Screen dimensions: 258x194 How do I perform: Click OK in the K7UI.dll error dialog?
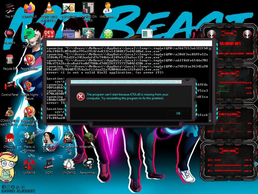tap(178, 113)
